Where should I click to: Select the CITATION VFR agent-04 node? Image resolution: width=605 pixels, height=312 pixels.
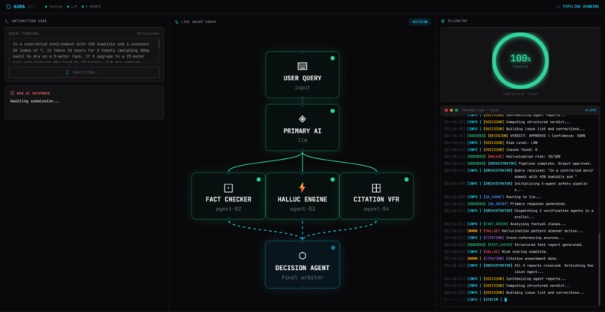pyautogui.click(x=376, y=196)
